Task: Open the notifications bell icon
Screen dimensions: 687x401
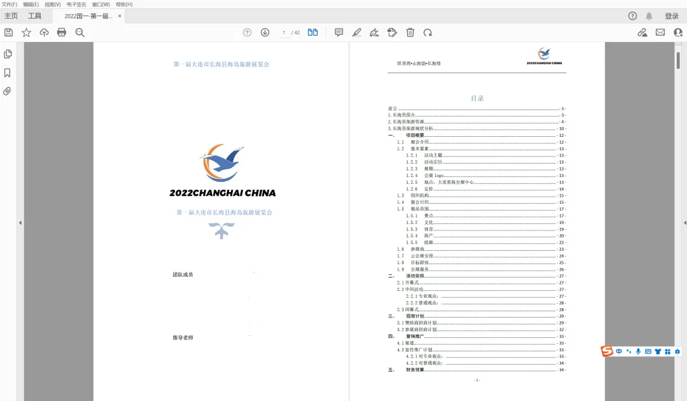Action: pyautogui.click(x=649, y=16)
